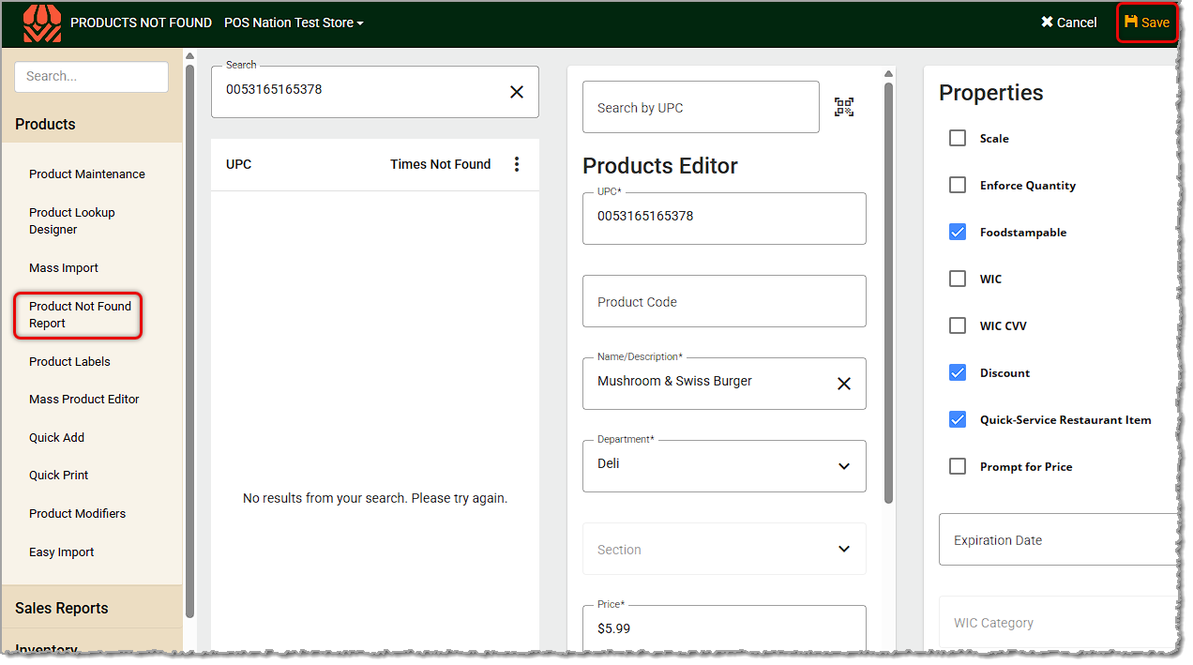Expand the Section dropdown
1193x665 pixels.
[x=724, y=549]
